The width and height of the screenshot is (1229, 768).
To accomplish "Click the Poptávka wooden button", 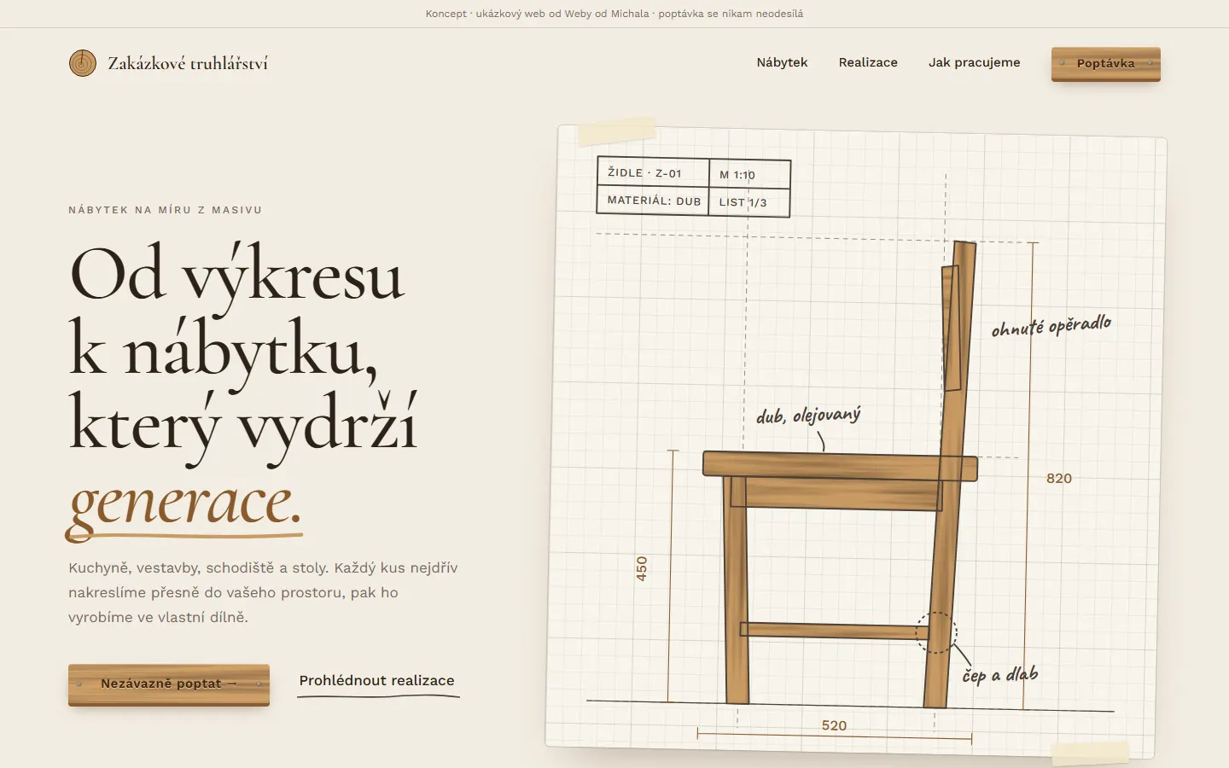I will point(1106,64).
